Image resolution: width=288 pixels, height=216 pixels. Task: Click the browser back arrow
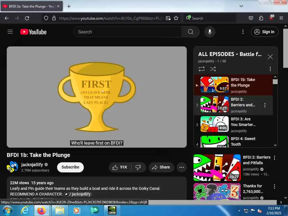7,18
